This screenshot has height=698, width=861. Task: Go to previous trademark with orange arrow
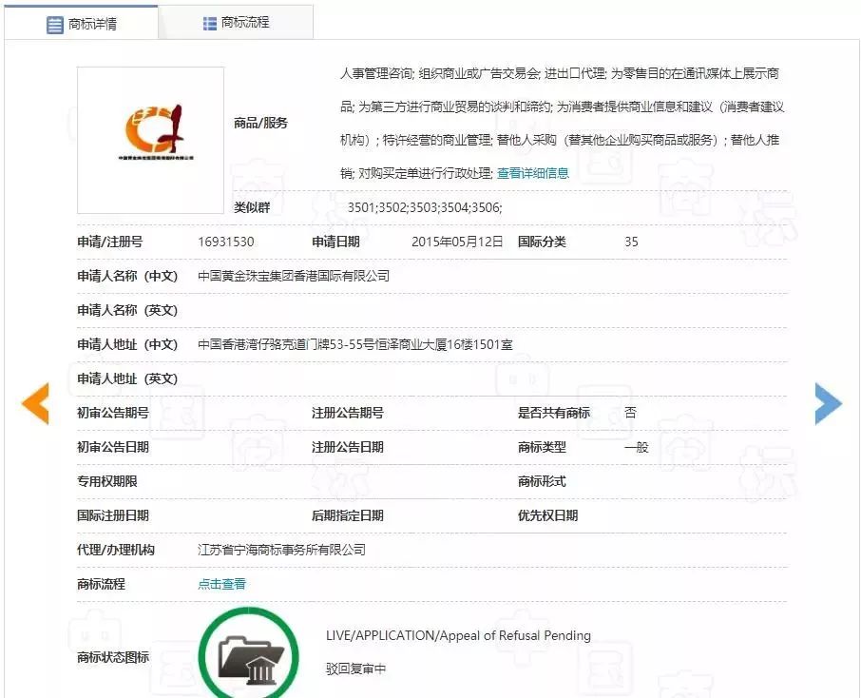[35, 403]
